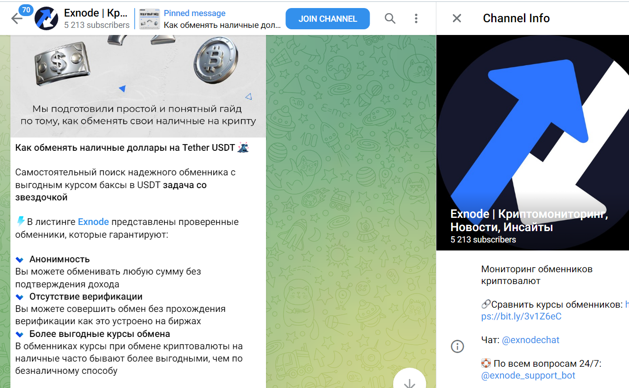
Task: Open the large channel profile photo
Action: click(x=532, y=143)
